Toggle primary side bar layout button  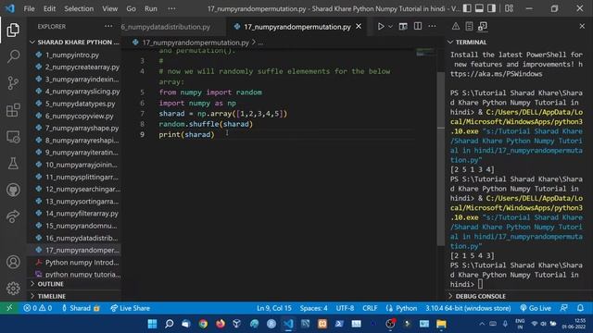[x=467, y=8]
